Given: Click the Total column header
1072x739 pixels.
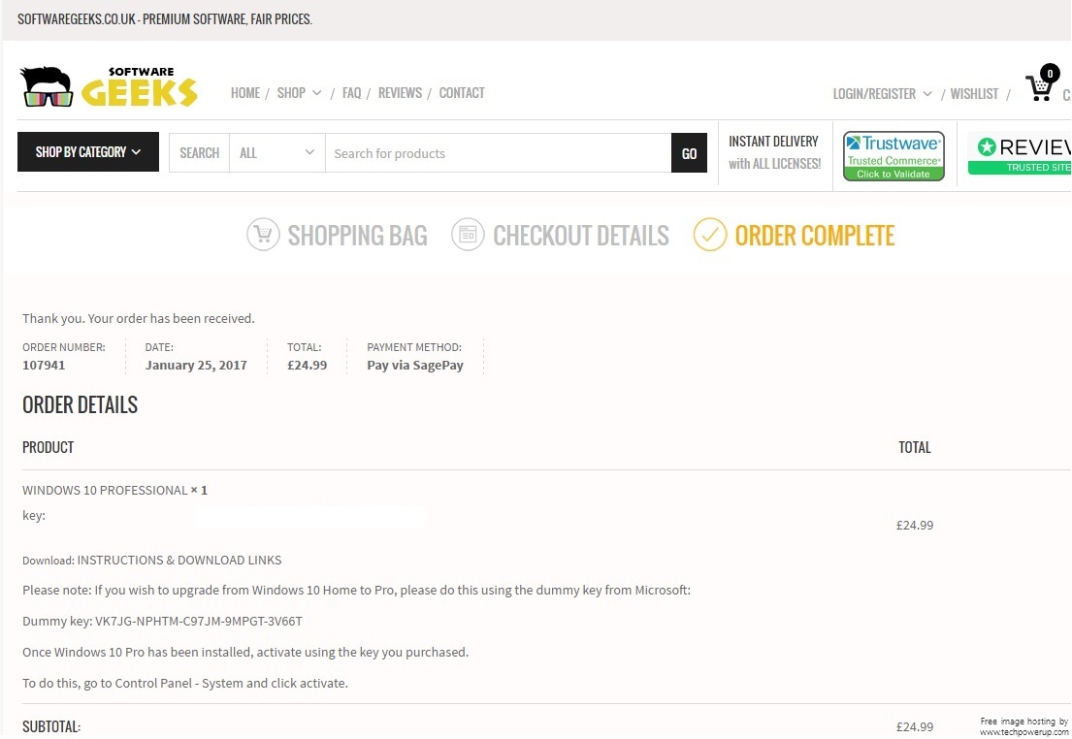Looking at the screenshot, I should click(x=915, y=447).
